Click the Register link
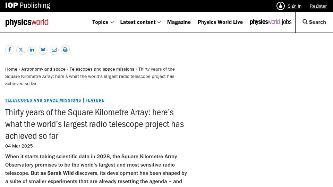333x187 pixels. pos(318,6)
